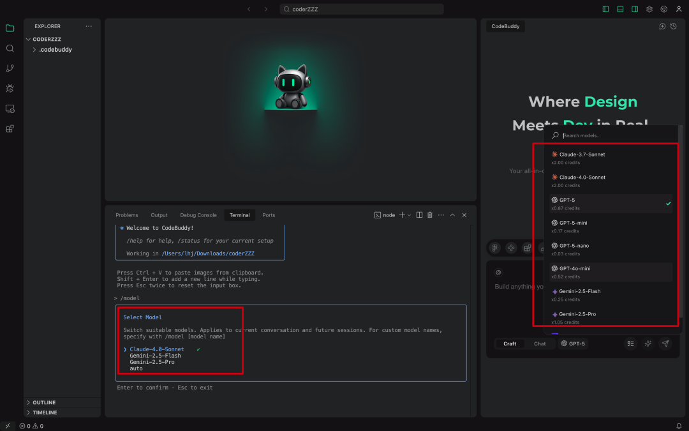The width and height of the screenshot is (689, 431).
Task: Open the Problems tab
Action: [x=127, y=215]
